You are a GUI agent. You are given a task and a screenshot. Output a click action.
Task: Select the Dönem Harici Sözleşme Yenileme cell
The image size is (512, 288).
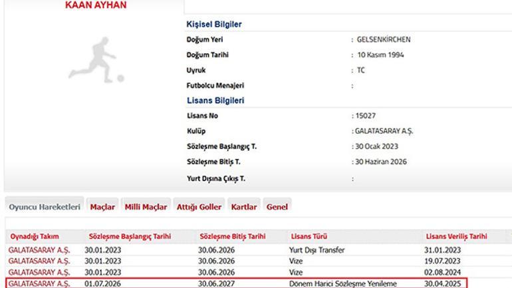pyautogui.click(x=343, y=283)
